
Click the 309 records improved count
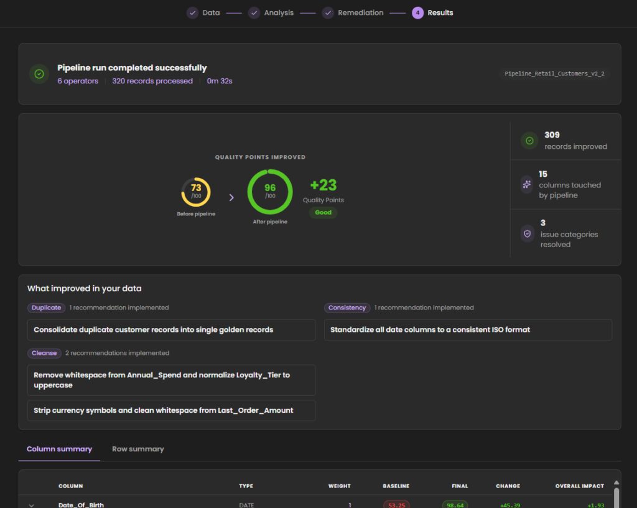tap(552, 134)
